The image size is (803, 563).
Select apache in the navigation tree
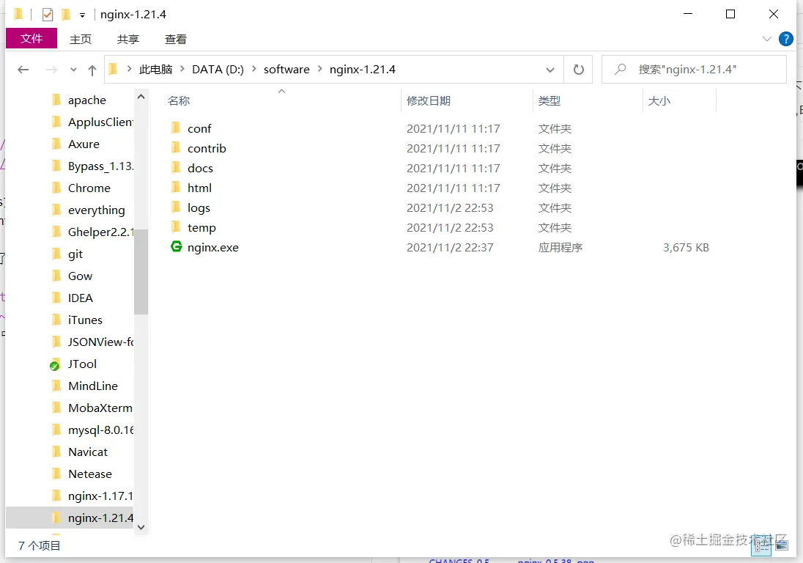click(87, 100)
